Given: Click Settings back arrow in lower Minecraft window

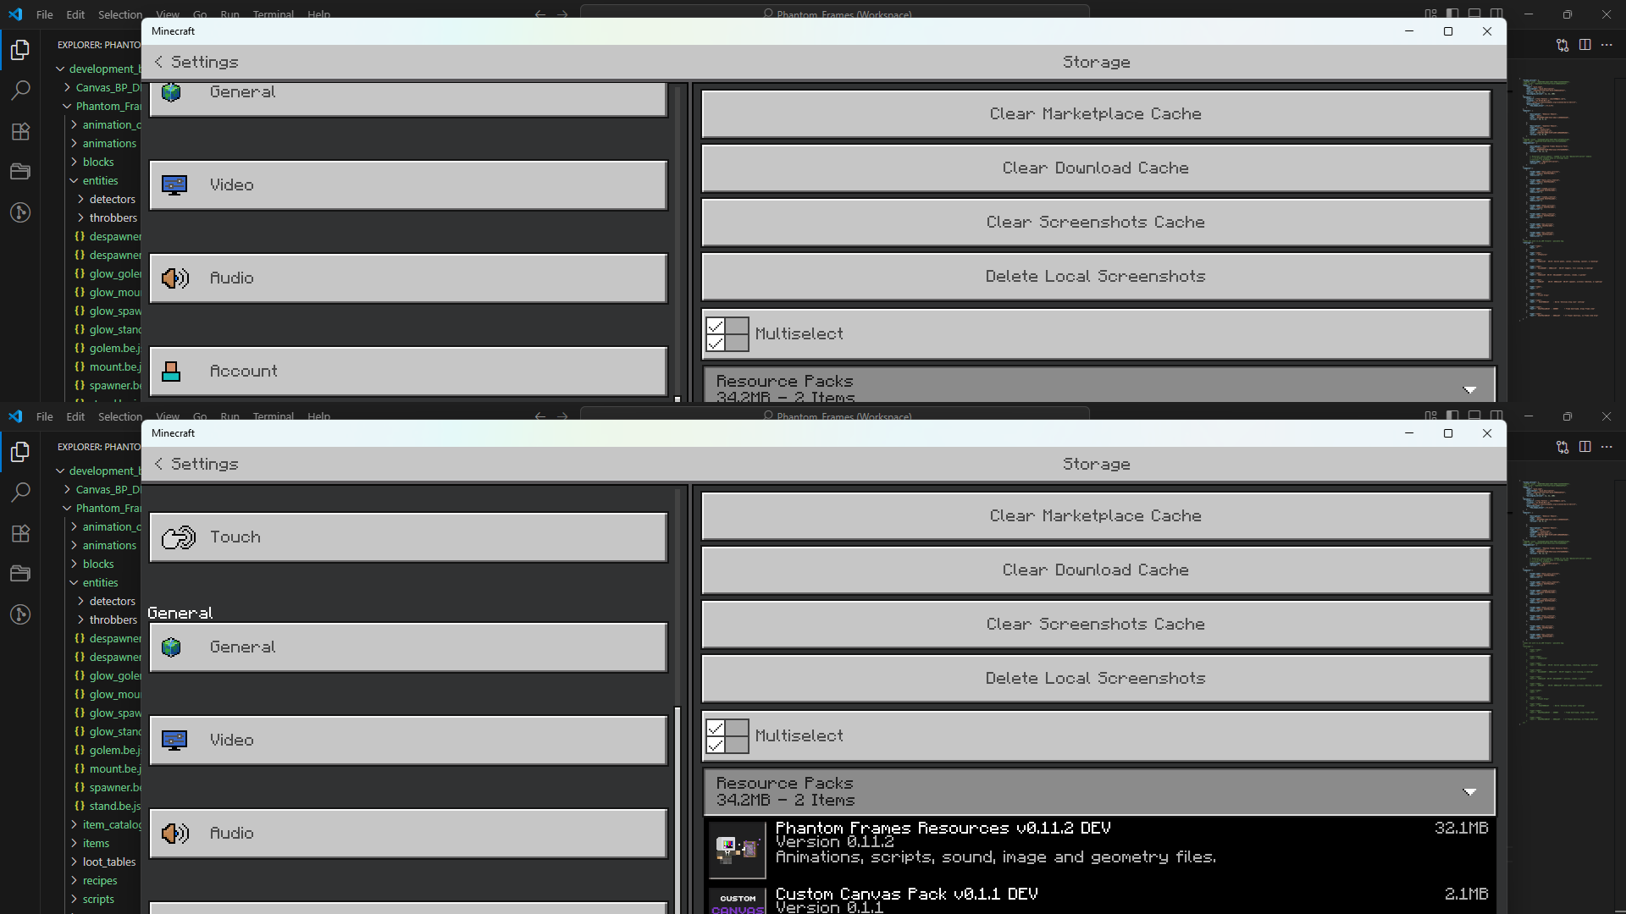Looking at the screenshot, I should (158, 464).
